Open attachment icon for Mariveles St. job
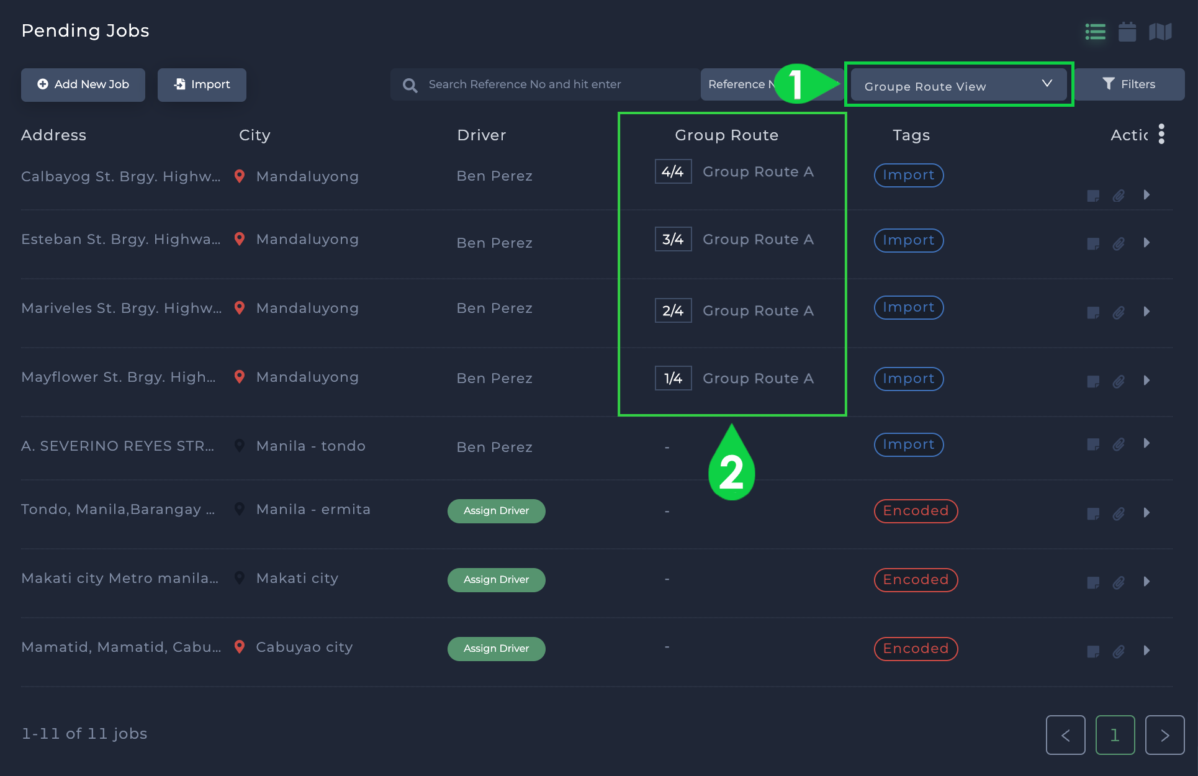 1119,313
